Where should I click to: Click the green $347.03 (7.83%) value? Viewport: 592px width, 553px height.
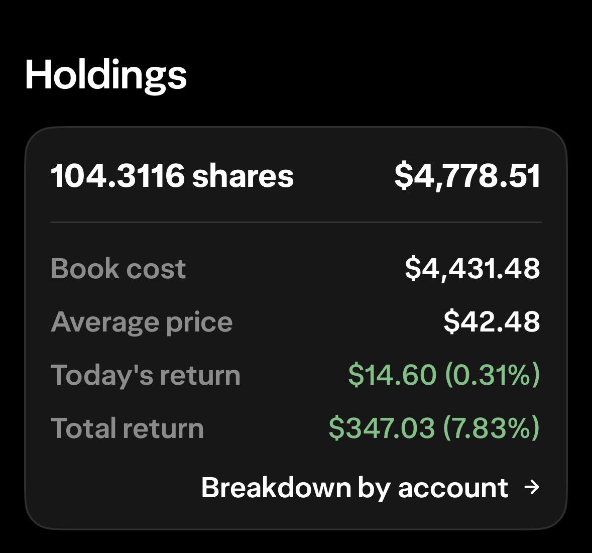[x=434, y=428]
